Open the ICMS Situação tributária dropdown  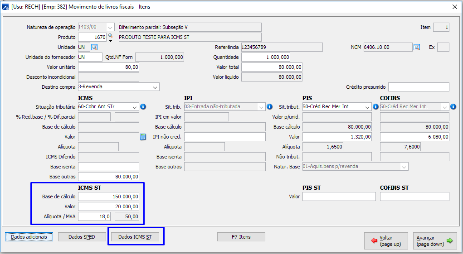(135, 107)
